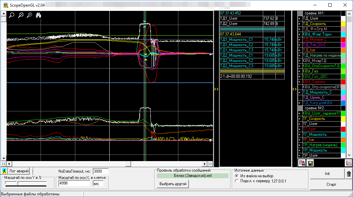
Task: Click the Y-axis scale slider thumb
Action: (x=18, y=183)
